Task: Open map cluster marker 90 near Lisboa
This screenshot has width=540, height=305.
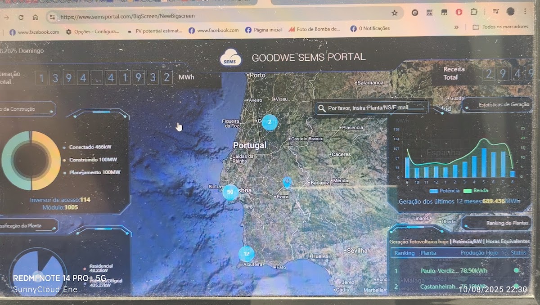Action: tap(230, 192)
